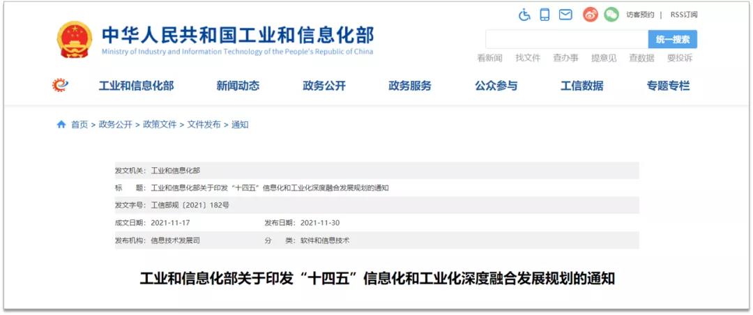
Task: Open the 新闻动态 navigation menu
Action: 238,86
